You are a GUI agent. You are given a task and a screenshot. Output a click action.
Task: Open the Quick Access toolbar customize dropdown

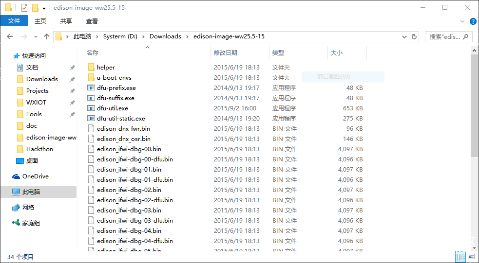[x=44, y=8]
